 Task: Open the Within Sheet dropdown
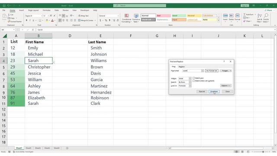coord(190,78)
